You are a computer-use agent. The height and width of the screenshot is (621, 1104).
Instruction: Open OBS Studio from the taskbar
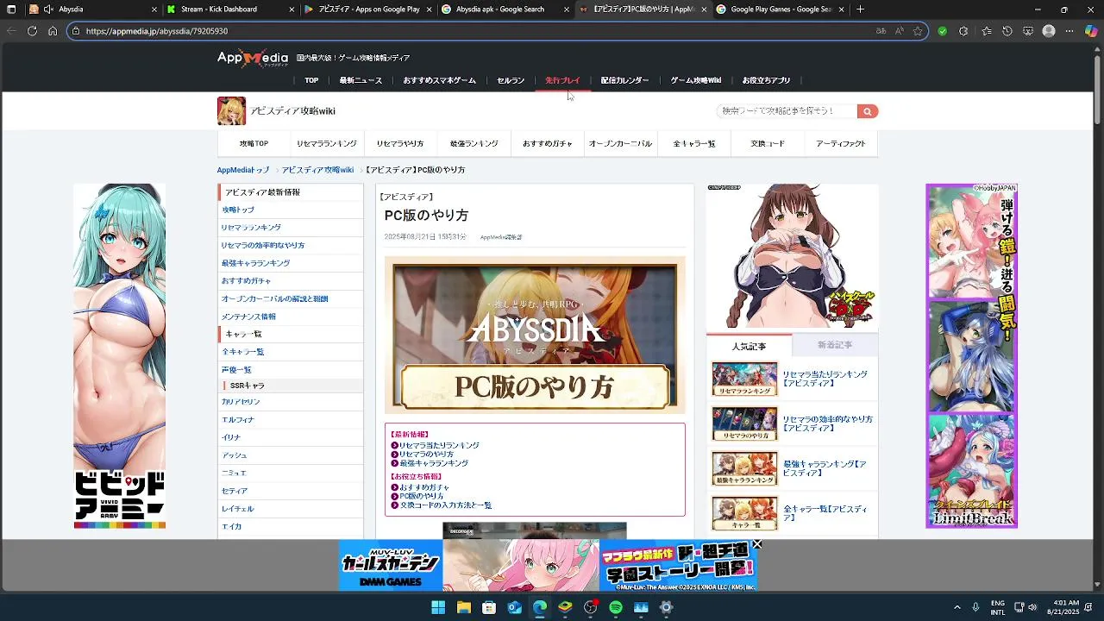(x=590, y=607)
